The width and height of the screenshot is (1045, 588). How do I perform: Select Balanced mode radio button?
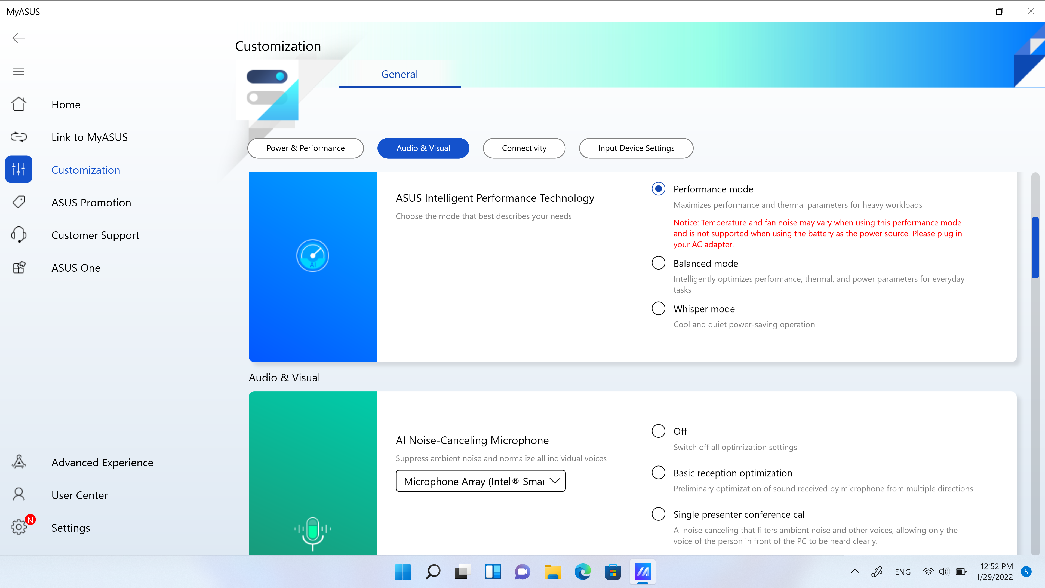658,262
